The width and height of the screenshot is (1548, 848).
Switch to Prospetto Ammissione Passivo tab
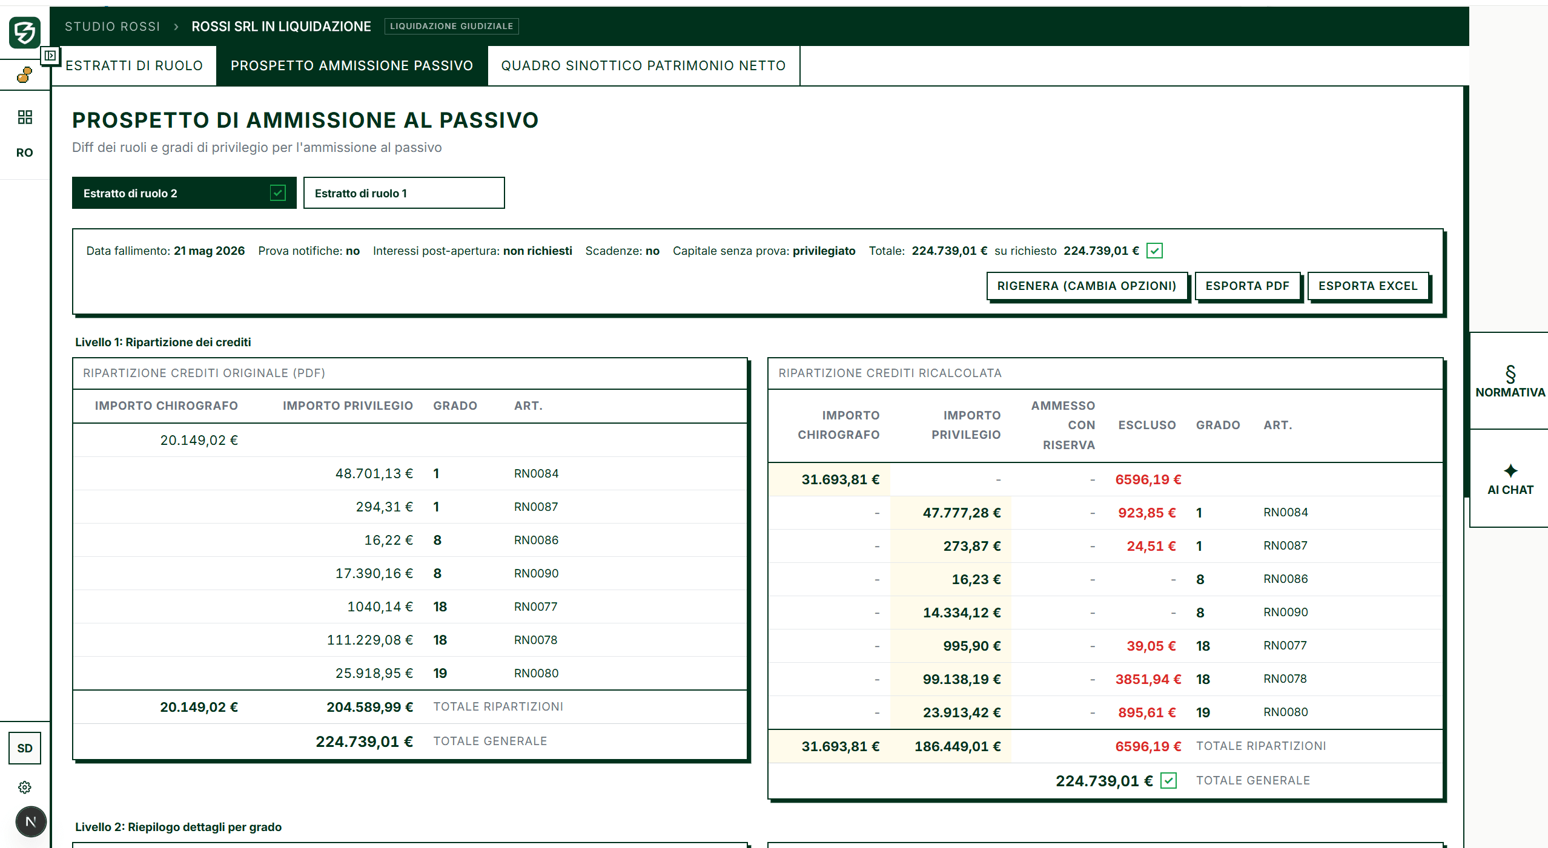(352, 65)
